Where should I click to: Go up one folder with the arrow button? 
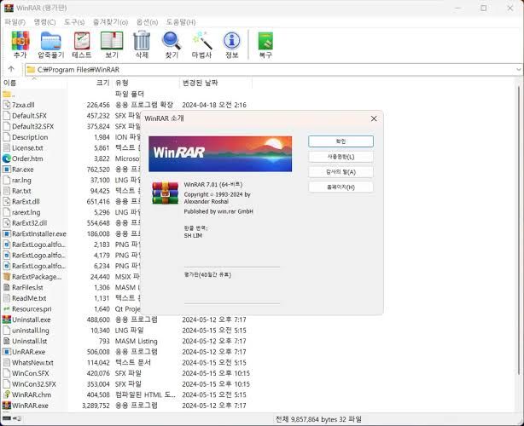point(11,69)
